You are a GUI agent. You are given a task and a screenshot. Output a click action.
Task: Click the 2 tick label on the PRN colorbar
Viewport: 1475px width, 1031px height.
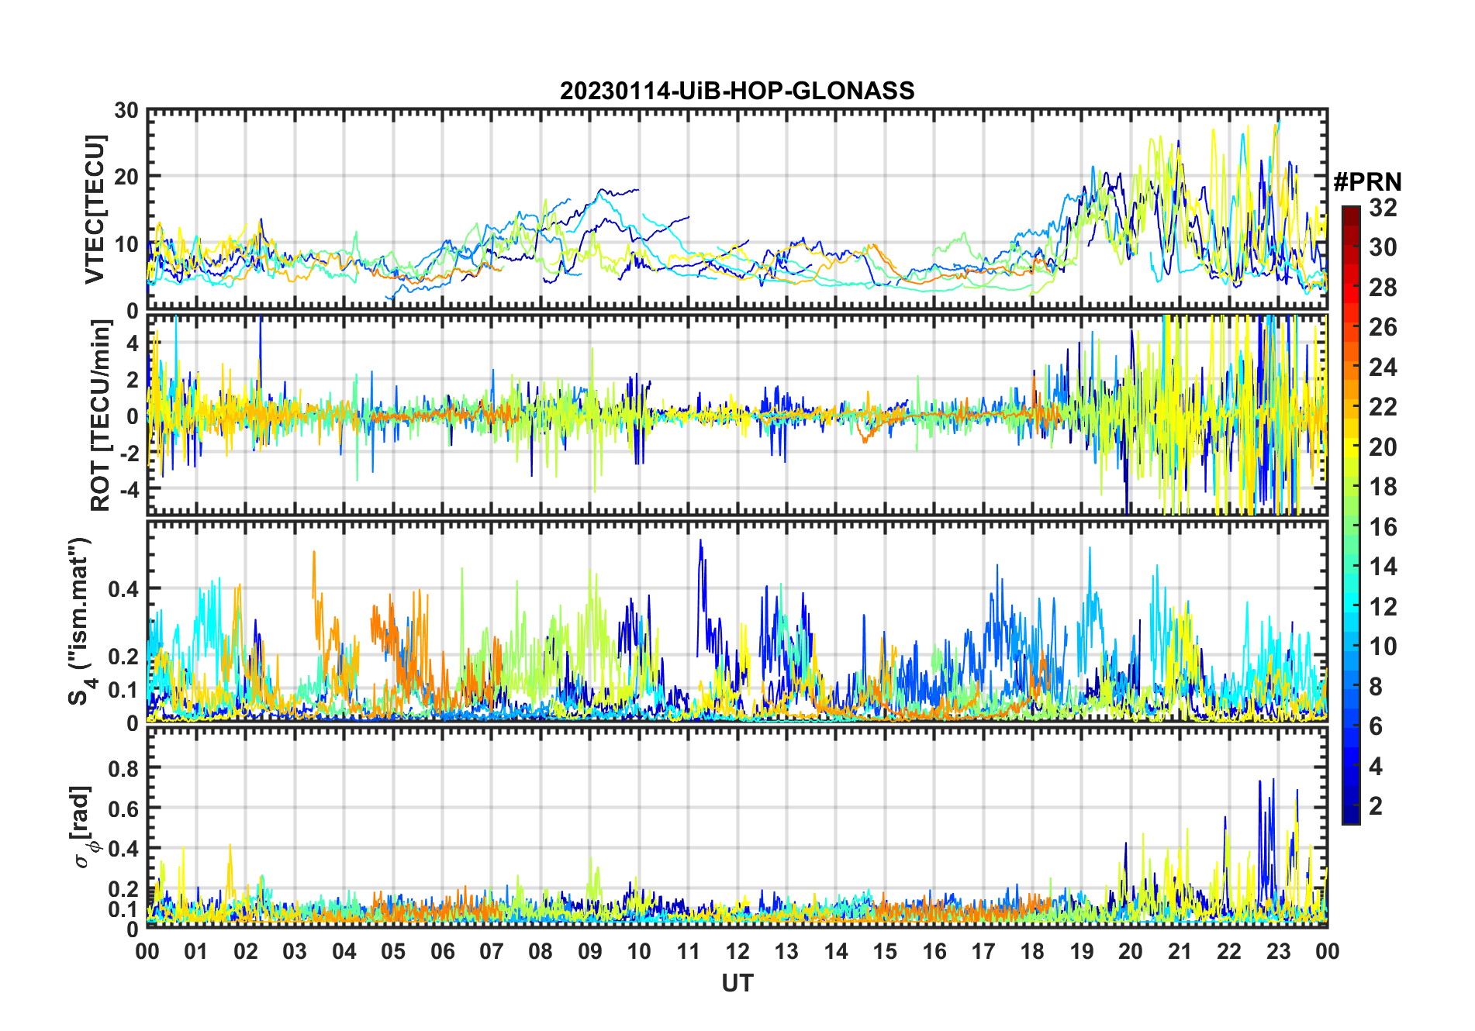tap(1376, 806)
